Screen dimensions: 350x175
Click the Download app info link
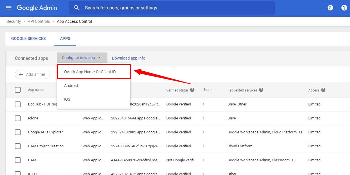[129, 58]
